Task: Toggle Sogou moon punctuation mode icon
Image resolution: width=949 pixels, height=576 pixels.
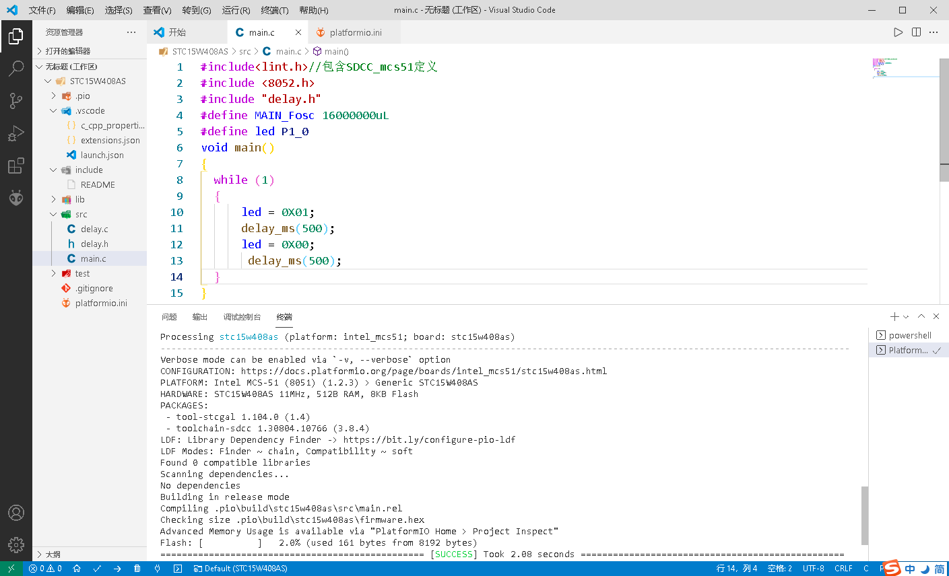Action: coord(925,569)
